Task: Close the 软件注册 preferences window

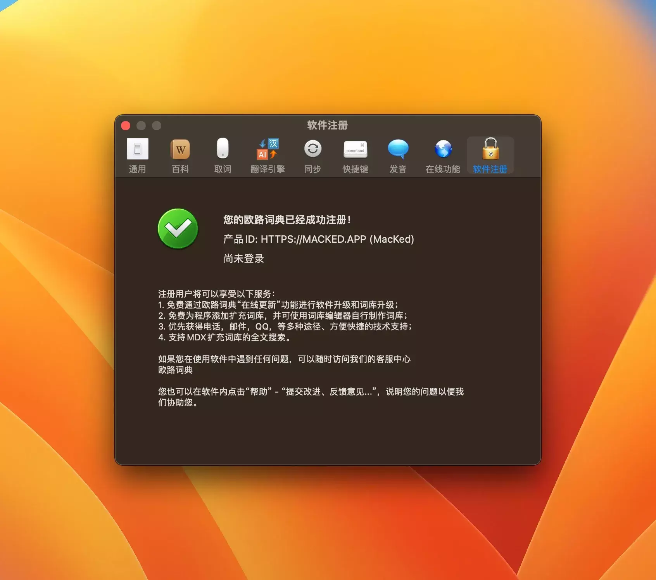Action: (126, 126)
